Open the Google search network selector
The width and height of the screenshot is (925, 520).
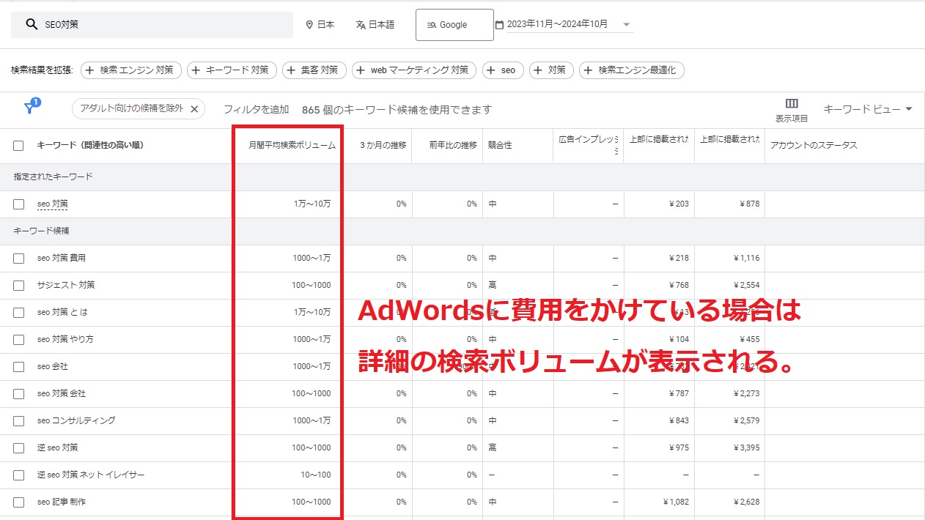pyautogui.click(x=454, y=25)
